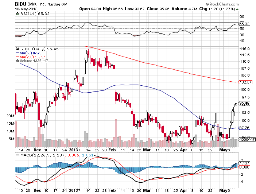
Task: Click the black MACD line swatch in legend
Action: [18, 155]
